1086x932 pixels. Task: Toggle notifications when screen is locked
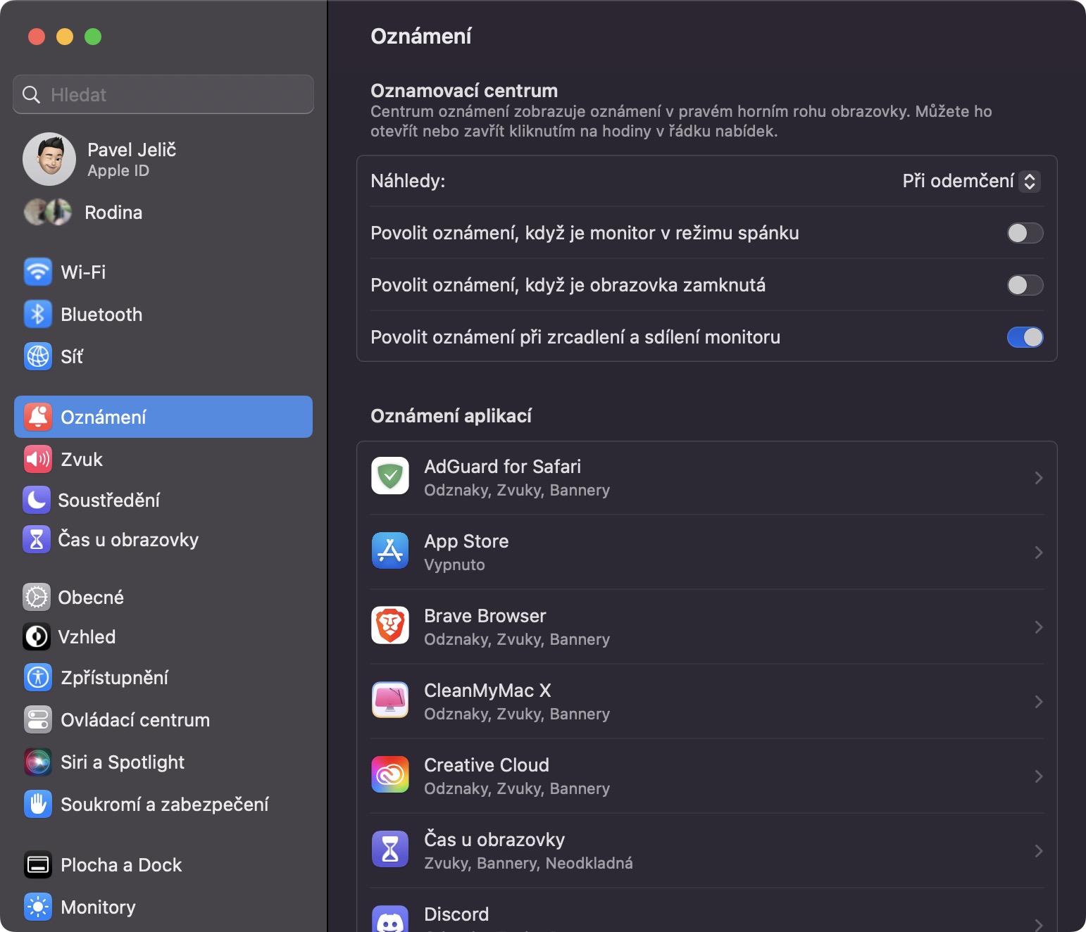[x=1025, y=285]
